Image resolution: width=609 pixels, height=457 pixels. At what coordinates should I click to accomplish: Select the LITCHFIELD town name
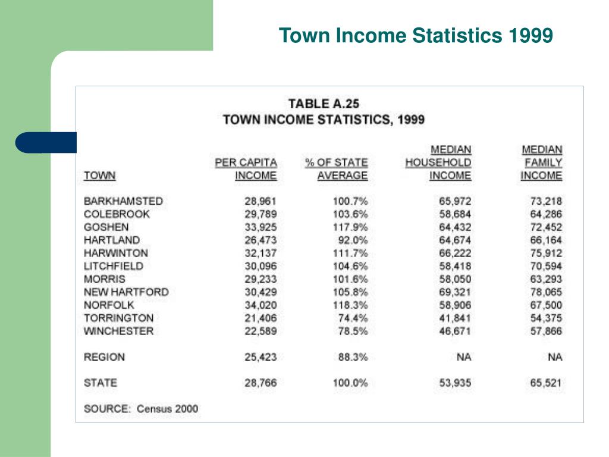(x=114, y=266)
